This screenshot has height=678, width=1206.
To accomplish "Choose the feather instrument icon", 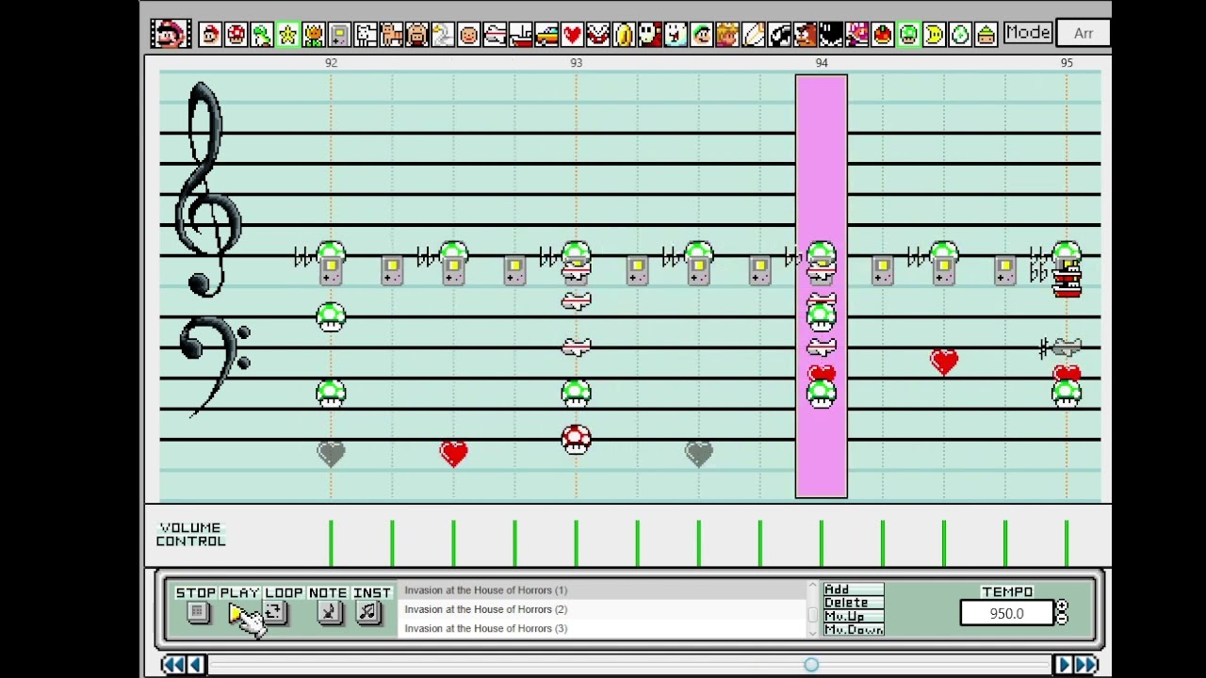I will tap(753, 35).
